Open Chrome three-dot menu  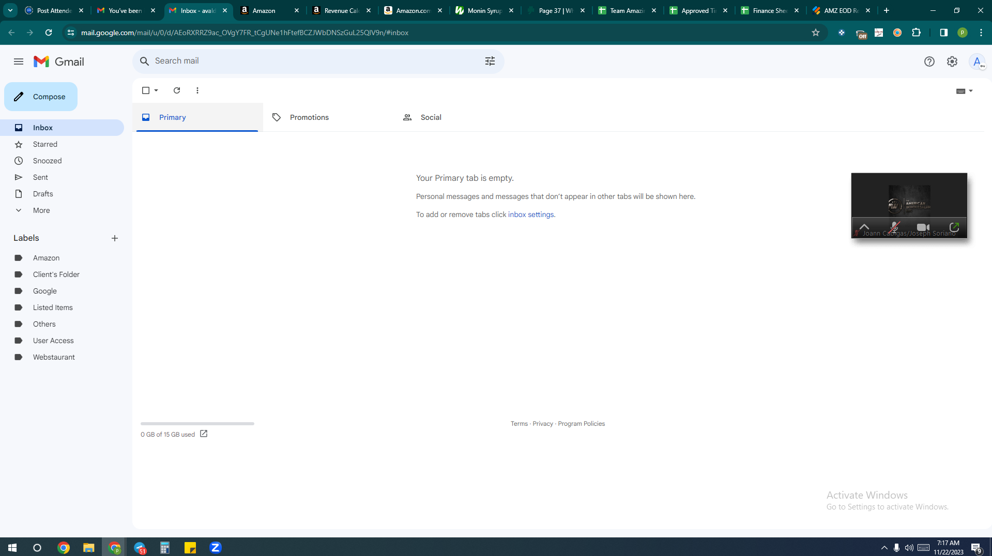pyautogui.click(x=981, y=33)
